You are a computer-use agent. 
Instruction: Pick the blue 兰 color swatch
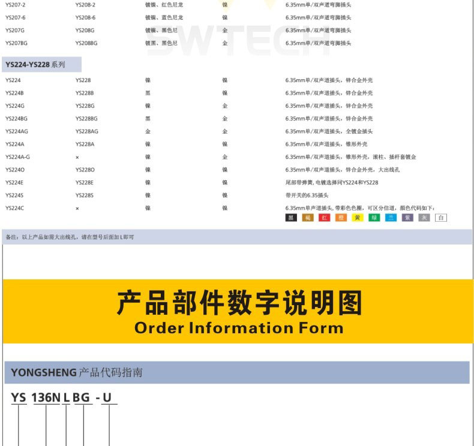pyautogui.click(x=391, y=218)
